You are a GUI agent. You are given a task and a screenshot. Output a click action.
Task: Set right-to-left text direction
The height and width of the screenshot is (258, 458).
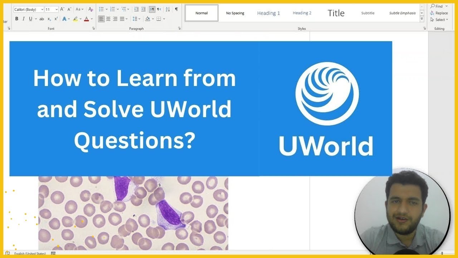(x=159, y=9)
